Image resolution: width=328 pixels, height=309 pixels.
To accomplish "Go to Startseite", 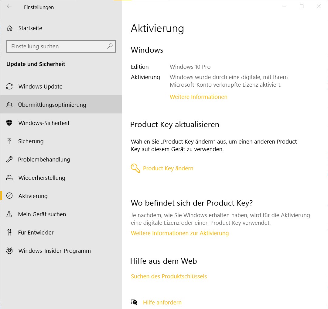I will [x=61, y=28].
